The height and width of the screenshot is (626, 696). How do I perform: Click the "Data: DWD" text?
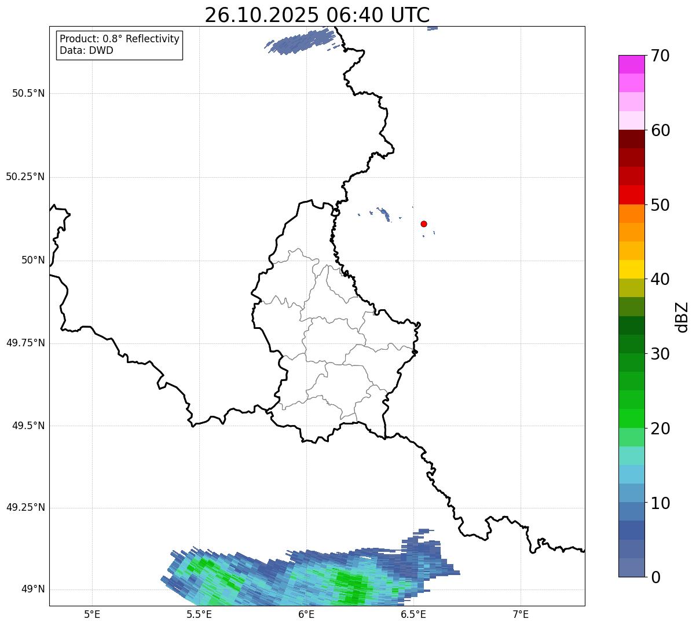click(86, 50)
